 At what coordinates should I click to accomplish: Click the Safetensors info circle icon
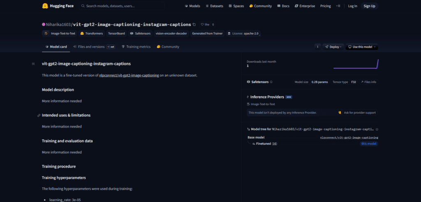(x=271, y=82)
